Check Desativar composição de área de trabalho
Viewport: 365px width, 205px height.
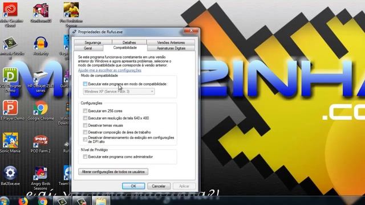tap(85, 132)
